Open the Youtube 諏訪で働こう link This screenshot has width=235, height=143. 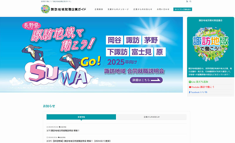[x=202, y=87]
